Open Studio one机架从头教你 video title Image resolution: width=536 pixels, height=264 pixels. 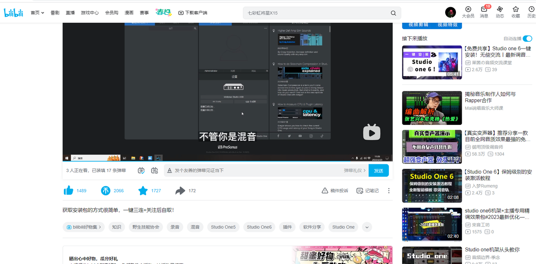click(x=492, y=249)
